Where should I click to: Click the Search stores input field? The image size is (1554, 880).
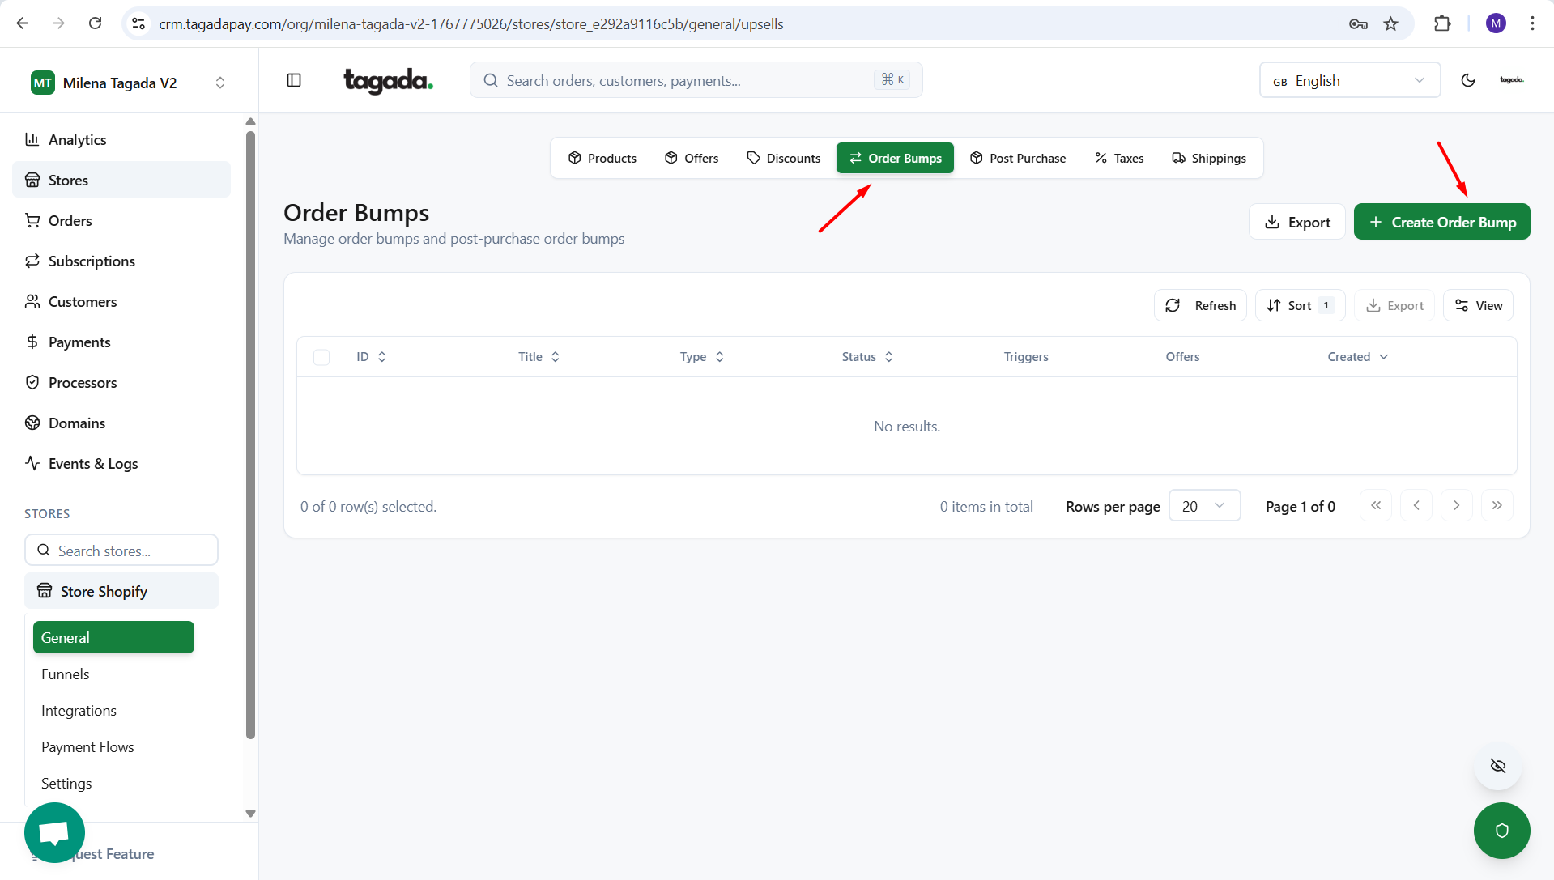(x=121, y=551)
